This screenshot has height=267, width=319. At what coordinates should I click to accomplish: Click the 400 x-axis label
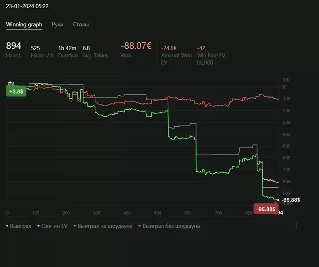point(127,213)
